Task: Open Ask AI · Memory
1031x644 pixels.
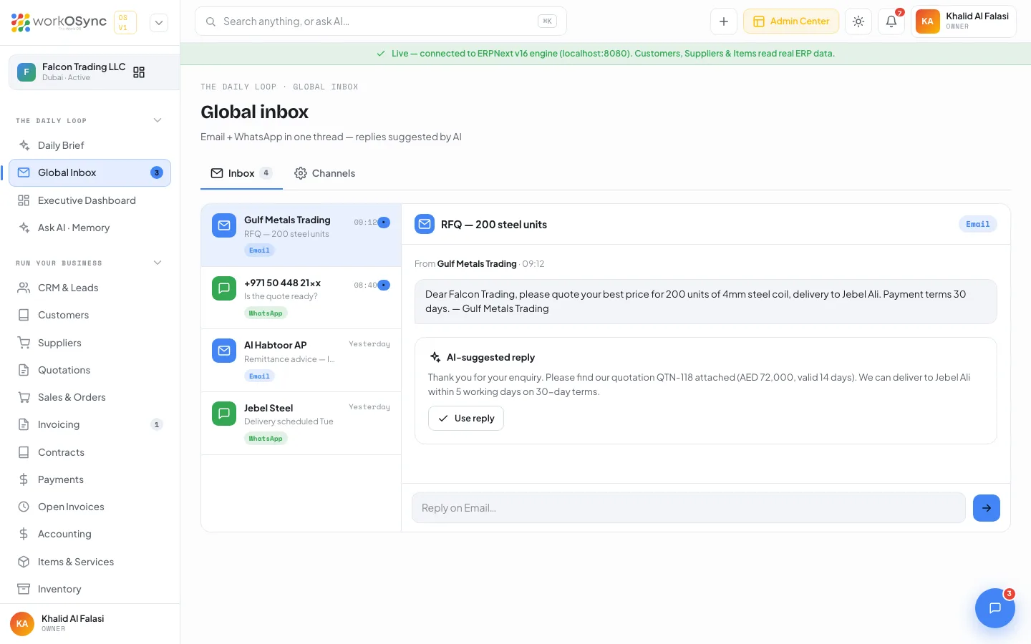Action: coord(89,228)
